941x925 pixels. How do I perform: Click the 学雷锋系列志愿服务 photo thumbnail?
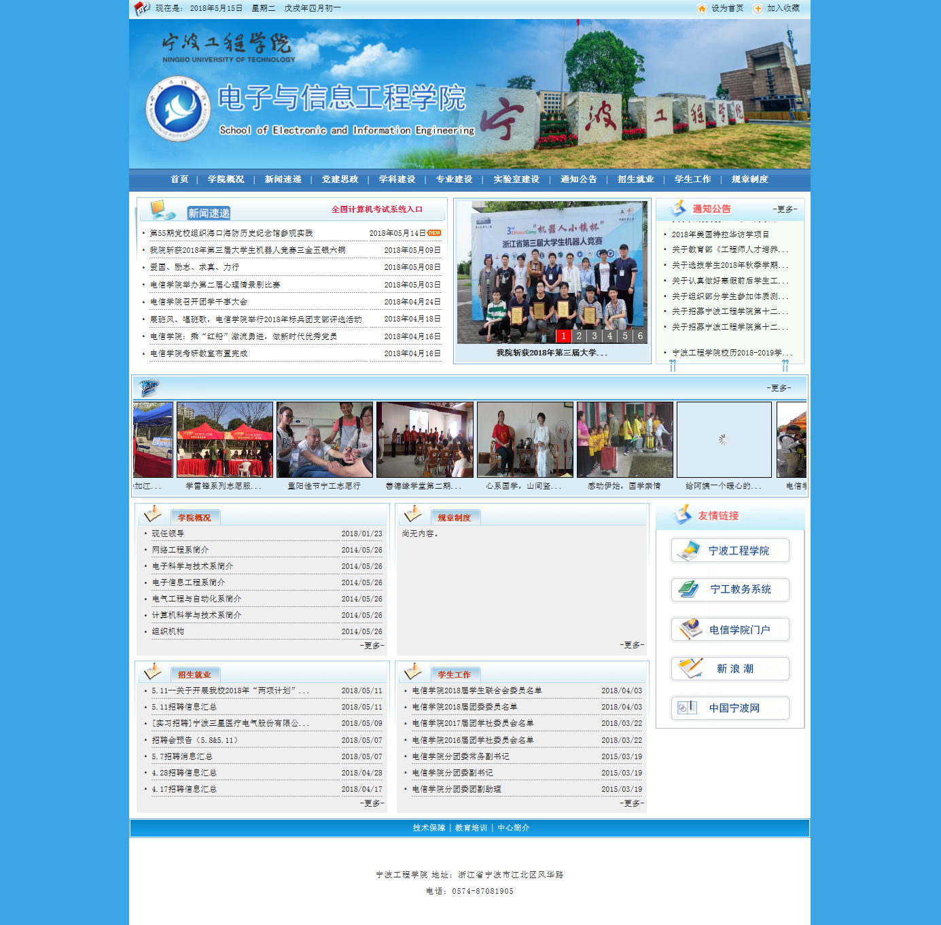pyautogui.click(x=224, y=440)
